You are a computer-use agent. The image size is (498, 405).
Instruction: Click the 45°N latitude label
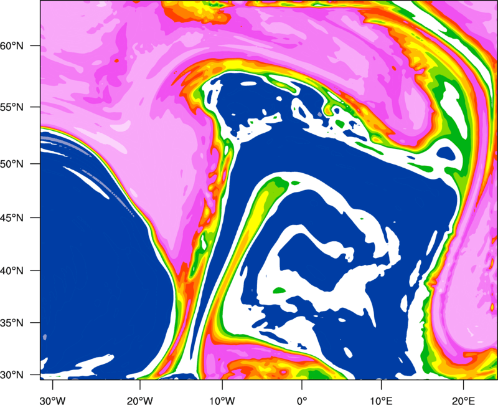[x=12, y=217]
